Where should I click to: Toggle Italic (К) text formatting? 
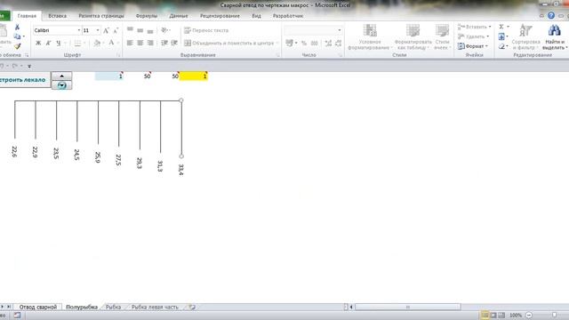[x=48, y=44]
